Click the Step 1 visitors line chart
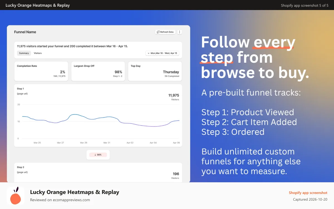The image size is (334, 209). tap(101, 121)
